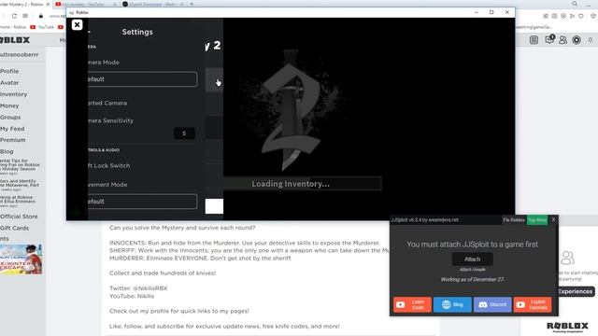Open Inventory in the Roblox sidebar
Viewport: 598px width, 336px height.
point(13,94)
